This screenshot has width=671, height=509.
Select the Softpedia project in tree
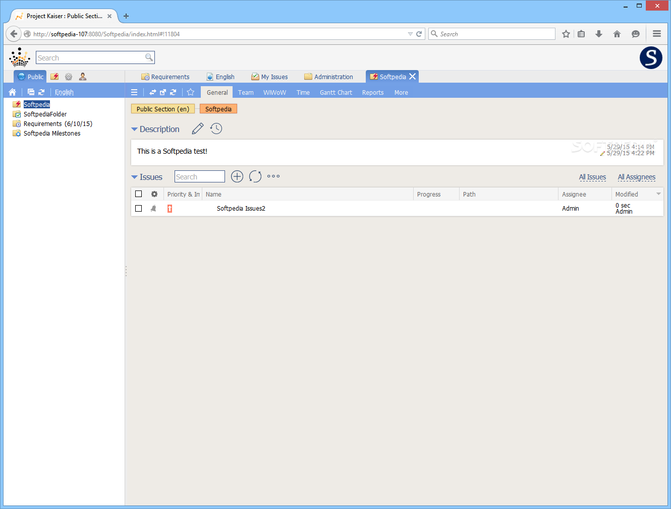click(37, 104)
